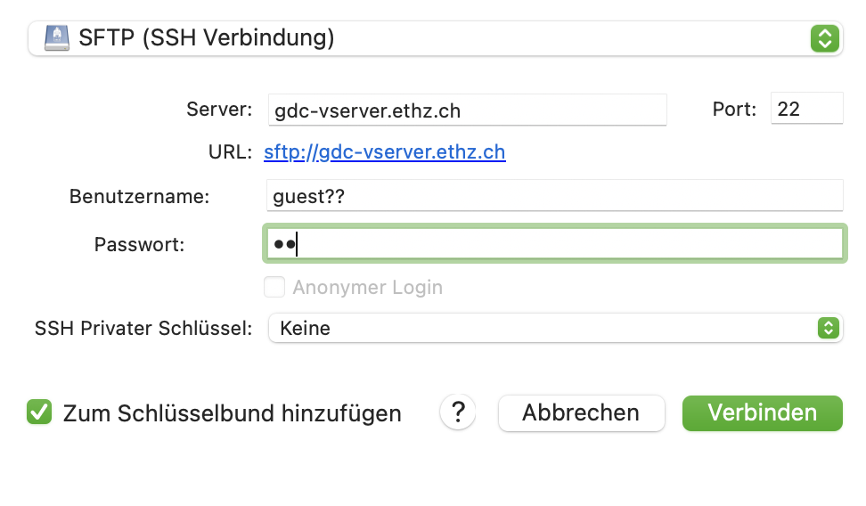Click the Anonymer Login label text
Image resolution: width=866 pixels, height=506 pixels.
click(x=368, y=287)
